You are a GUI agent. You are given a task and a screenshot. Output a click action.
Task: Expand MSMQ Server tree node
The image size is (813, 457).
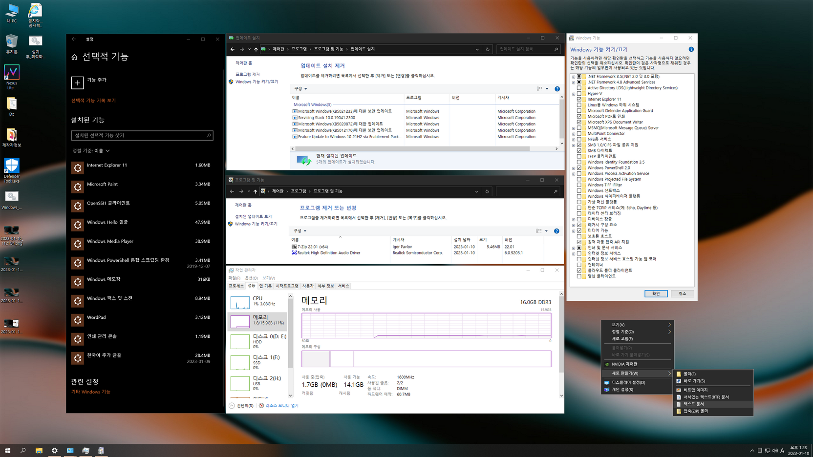(x=574, y=128)
